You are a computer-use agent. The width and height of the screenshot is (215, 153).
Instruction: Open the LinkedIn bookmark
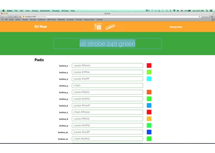pos(100,20)
